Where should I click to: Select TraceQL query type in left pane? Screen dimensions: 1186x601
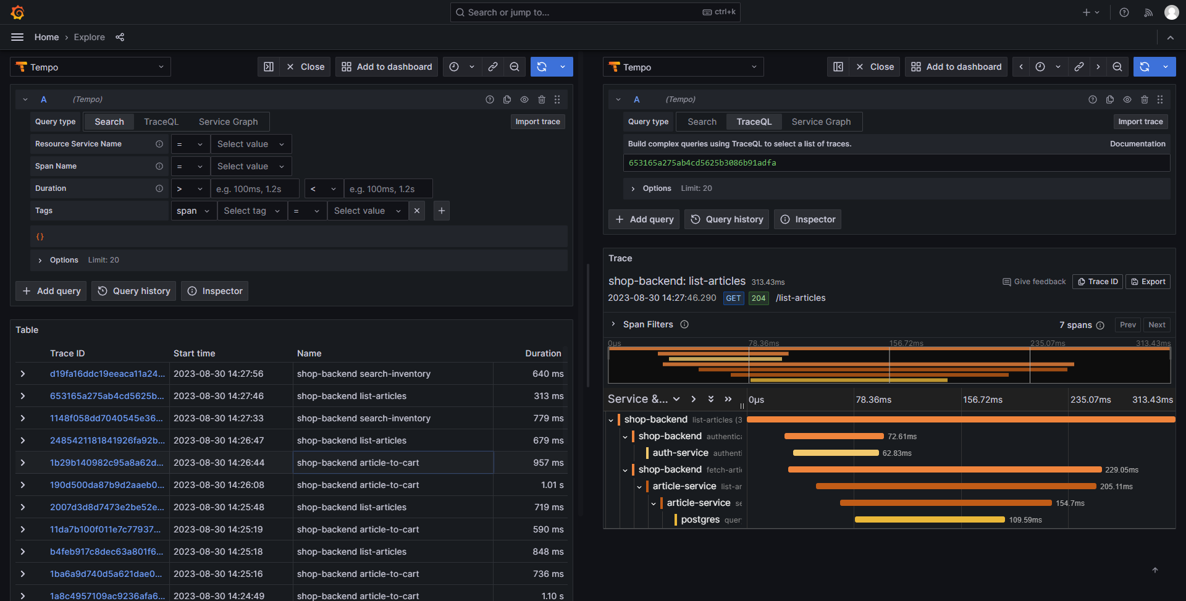coord(161,122)
